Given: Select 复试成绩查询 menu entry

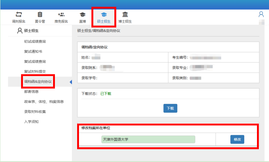Looking at the screenshot, I should (x=35, y=61).
